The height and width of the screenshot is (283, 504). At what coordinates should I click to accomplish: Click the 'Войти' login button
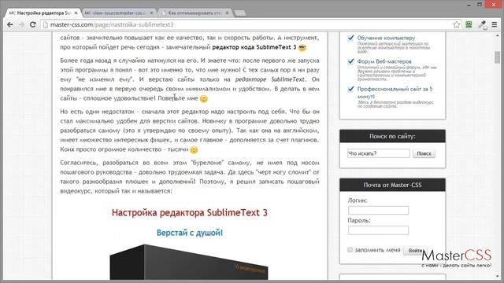415,250
